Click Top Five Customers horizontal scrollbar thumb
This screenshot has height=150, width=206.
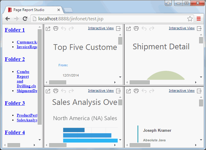pos(57,82)
